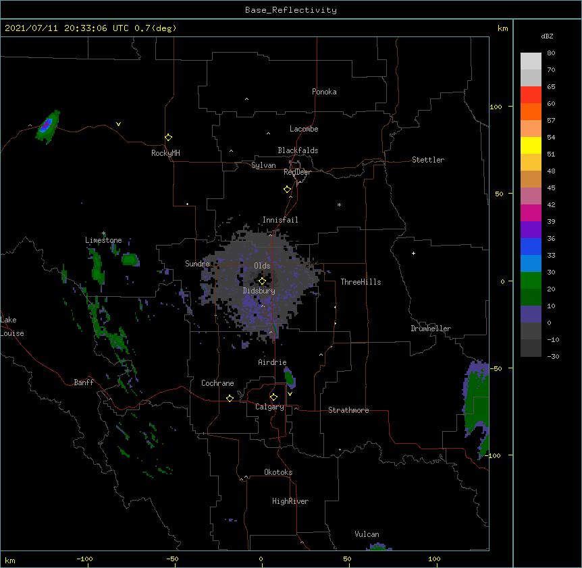
Task: Click the RedDeer city label
Action: (297, 172)
